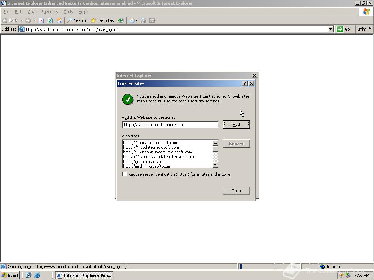Screen dimensions: 374x280
Task: Switch to Internet Explorer taskbar button
Action: coord(84,276)
